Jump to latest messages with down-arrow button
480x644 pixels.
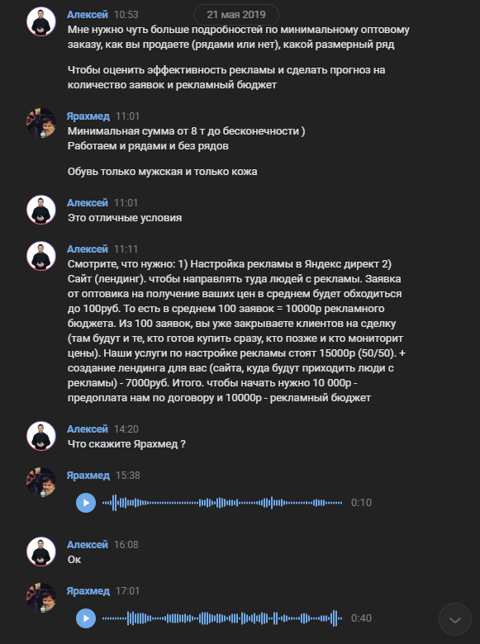[455, 619]
